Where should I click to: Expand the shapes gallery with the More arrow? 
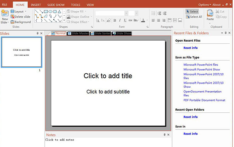(64, 20)
